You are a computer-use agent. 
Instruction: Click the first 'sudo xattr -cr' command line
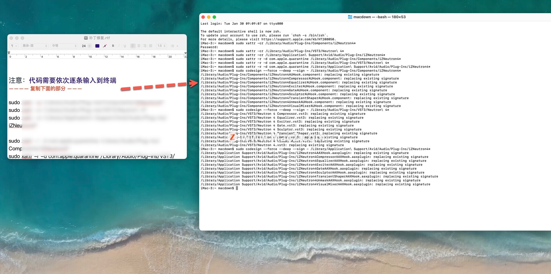[x=278, y=43]
